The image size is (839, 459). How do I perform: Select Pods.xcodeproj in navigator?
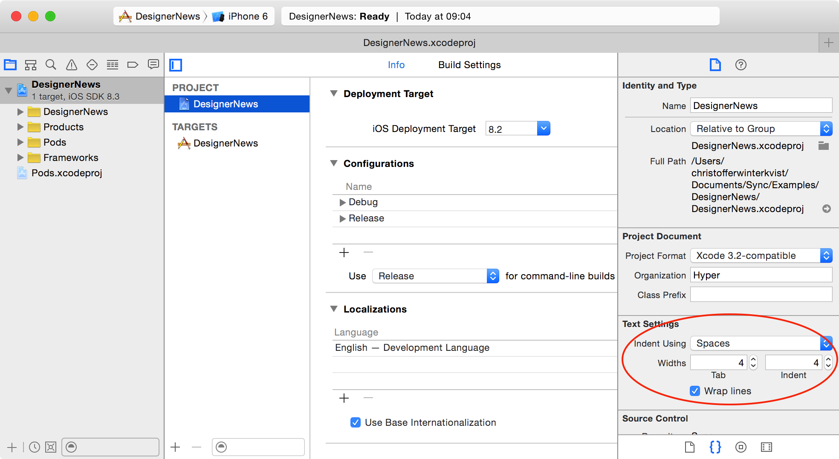67,173
